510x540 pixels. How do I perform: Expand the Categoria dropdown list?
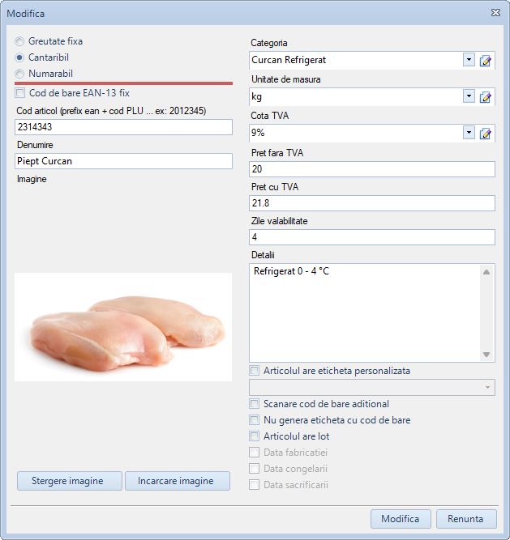tap(469, 60)
